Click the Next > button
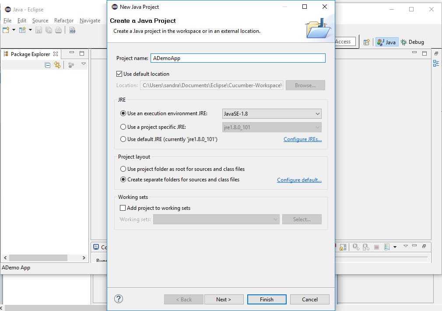This screenshot has height=311, width=442. click(x=224, y=300)
